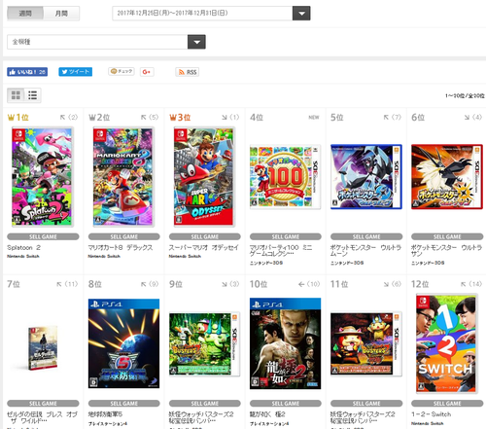The width and height of the screenshot is (486, 429).
Task: Open the rank 9 Yo-kai Watch Busters 2 cover
Action: coord(204,344)
